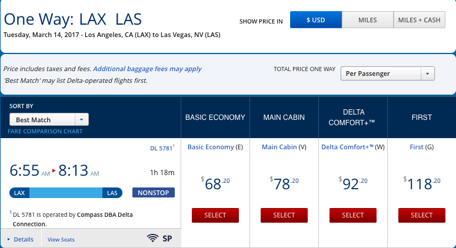This screenshot has height=248, width=456.
Task: Switch price display to $ USD
Action: 316,20
